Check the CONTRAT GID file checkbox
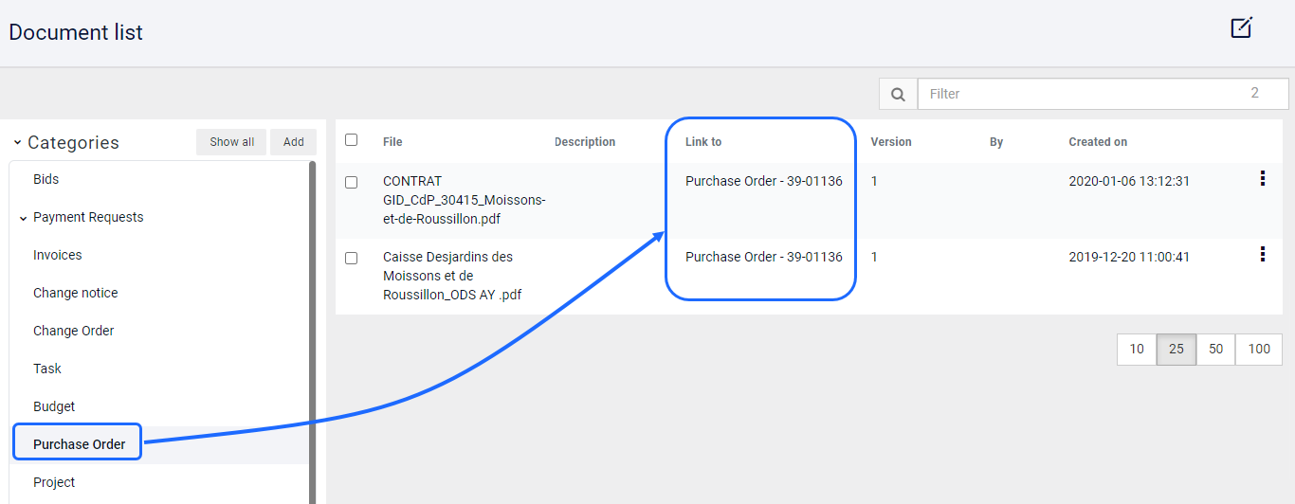Viewport: 1295px width, 504px height. pos(352,182)
